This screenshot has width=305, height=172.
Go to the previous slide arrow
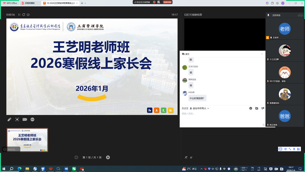pyautogui.click(x=76, y=157)
